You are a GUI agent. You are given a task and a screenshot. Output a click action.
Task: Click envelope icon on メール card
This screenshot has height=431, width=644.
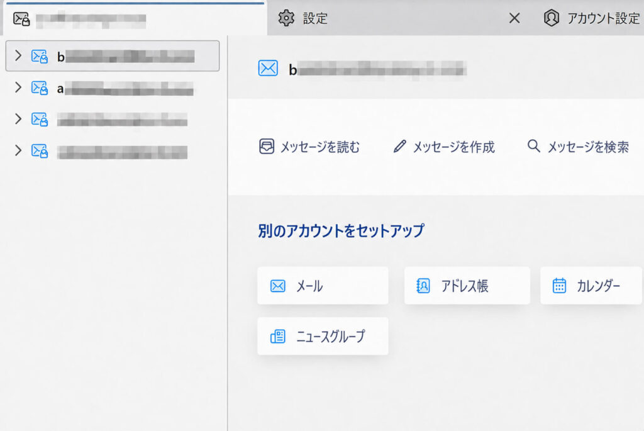tap(277, 286)
